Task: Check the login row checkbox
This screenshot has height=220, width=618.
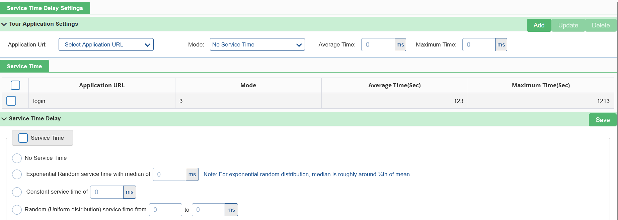Action: (11, 101)
